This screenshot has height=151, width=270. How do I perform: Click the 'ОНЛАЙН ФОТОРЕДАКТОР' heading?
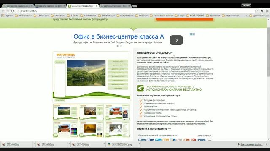[155, 53]
